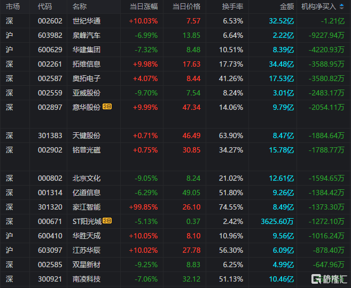Viewport: 351px width, 288px height.
Task: Sort by 当日涨幅 column header
Action: point(144,6)
